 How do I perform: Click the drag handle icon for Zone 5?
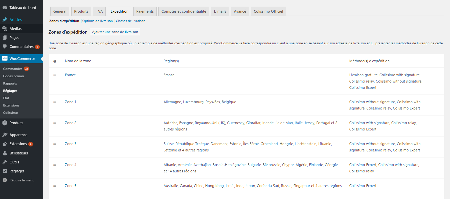click(55, 186)
